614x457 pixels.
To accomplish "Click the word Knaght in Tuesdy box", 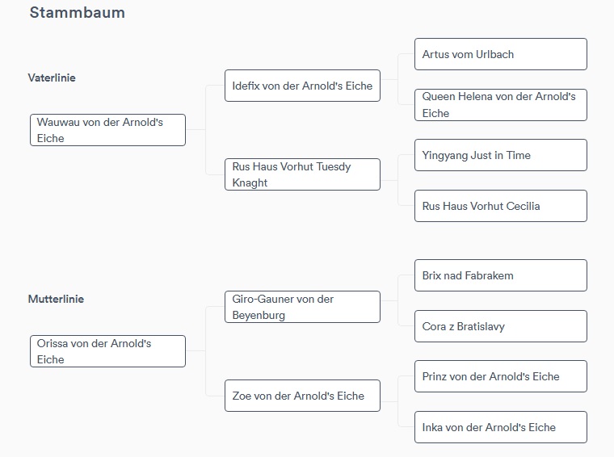I will [x=250, y=182].
